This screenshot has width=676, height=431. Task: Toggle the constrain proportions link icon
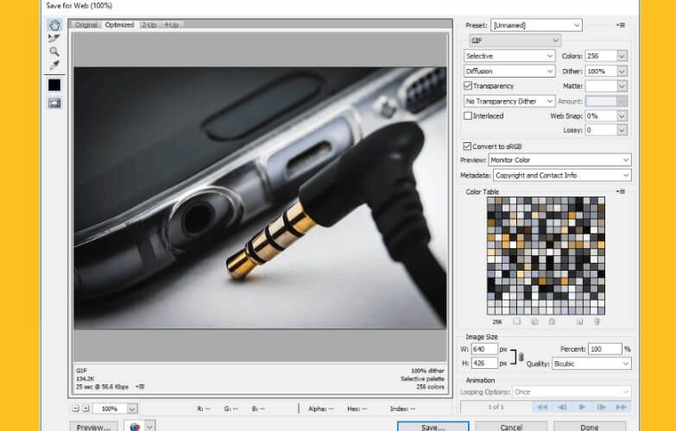(x=521, y=357)
